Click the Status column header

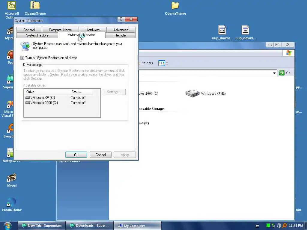81,92
